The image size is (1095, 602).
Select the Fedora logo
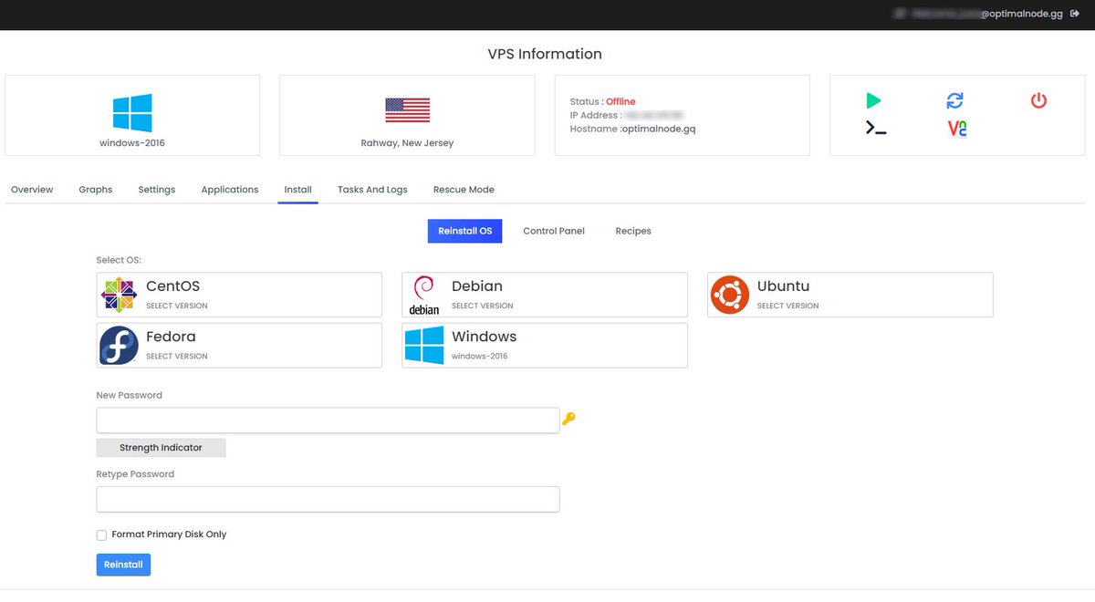(118, 345)
